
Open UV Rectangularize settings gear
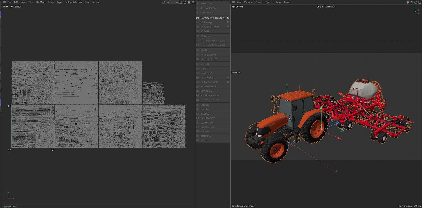(228, 82)
